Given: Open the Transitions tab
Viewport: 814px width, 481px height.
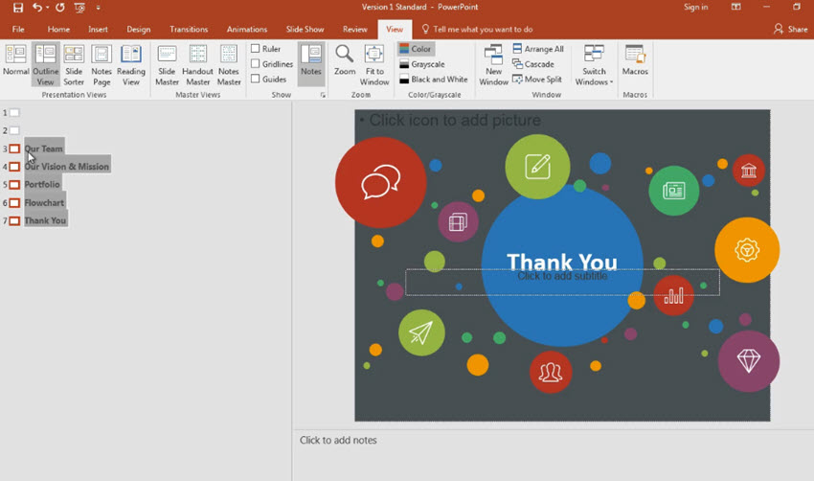Looking at the screenshot, I should [189, 29].
